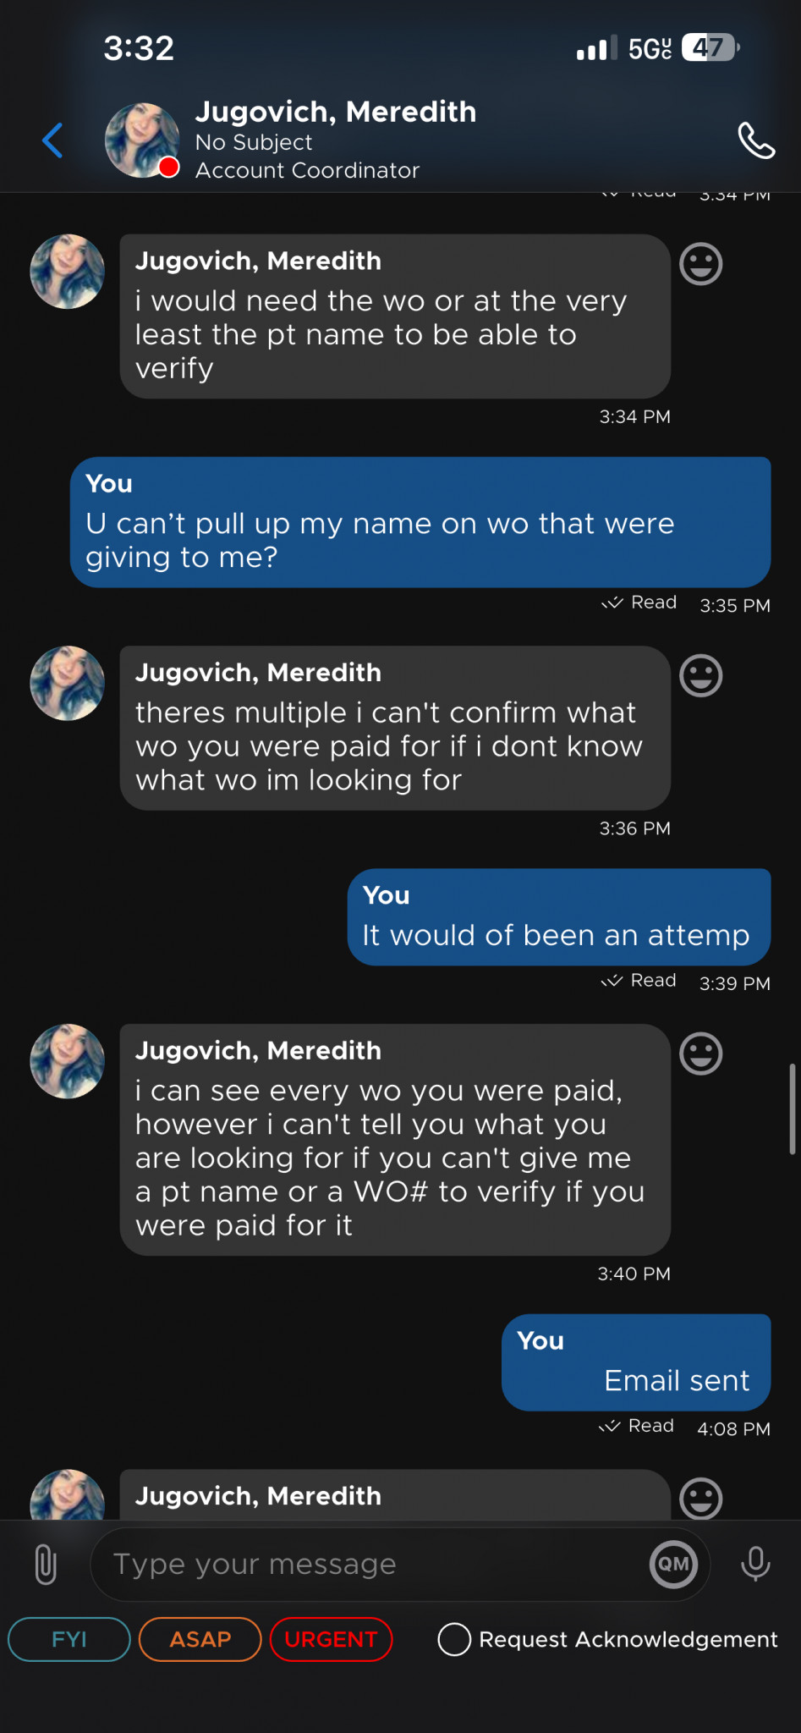This screenshot has width=801, height=1733.
Task: Tap the microphone to dictate a message
Action: 754,1564
